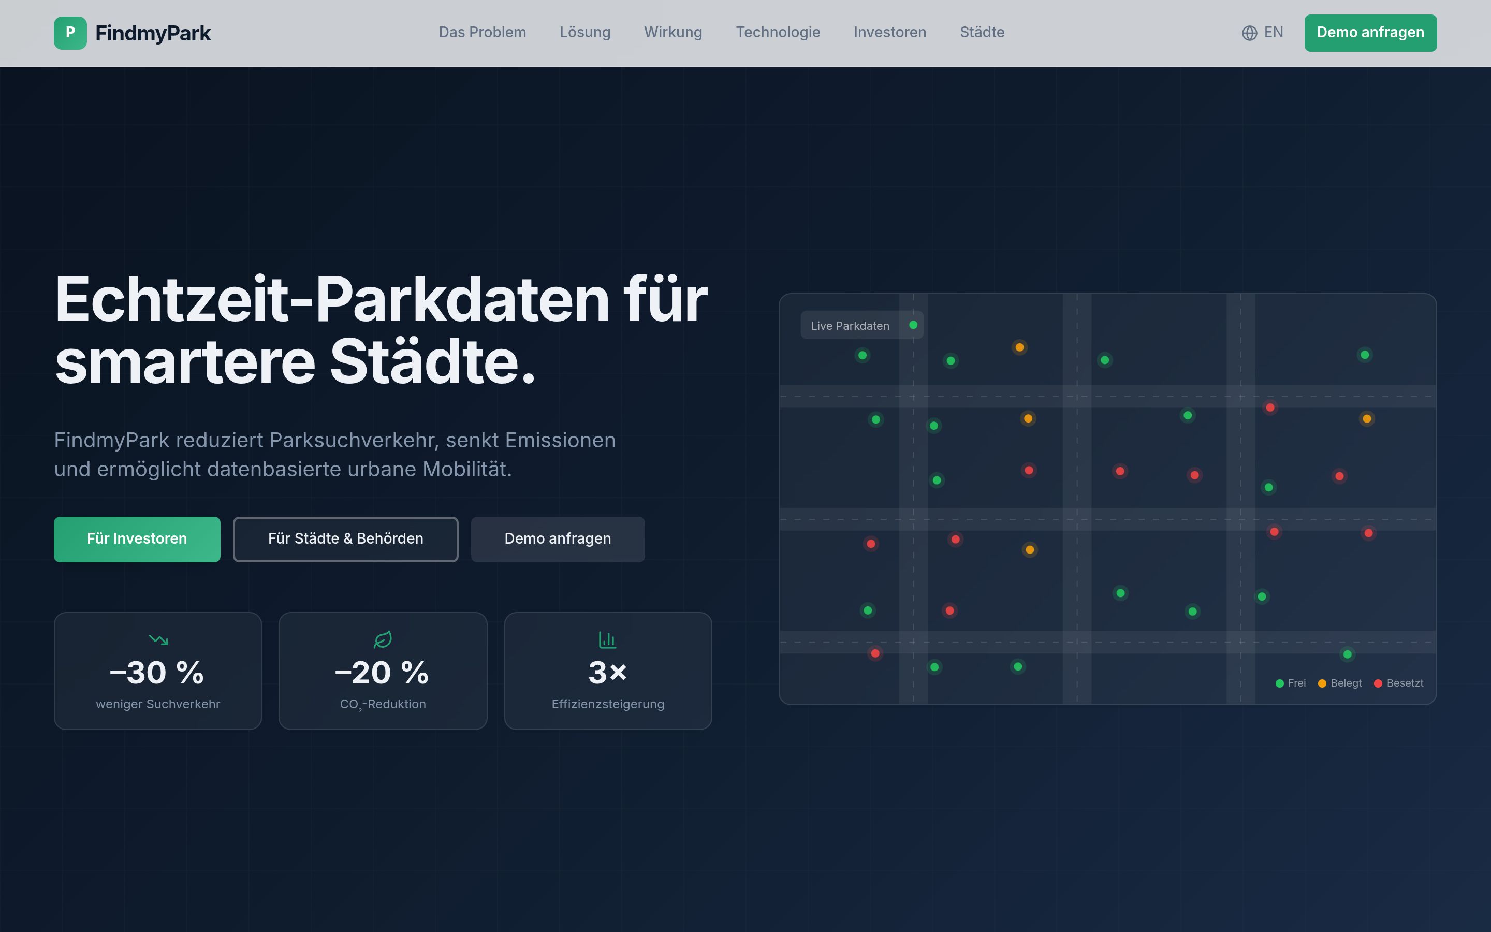Click the FindmyPark brand name
The height and width of the screenshot is (932, 1491).
[x=153, y=33]
